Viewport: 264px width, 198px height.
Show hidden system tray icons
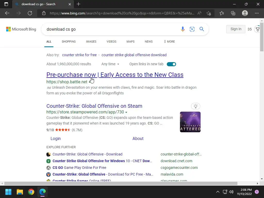(218, 192)
